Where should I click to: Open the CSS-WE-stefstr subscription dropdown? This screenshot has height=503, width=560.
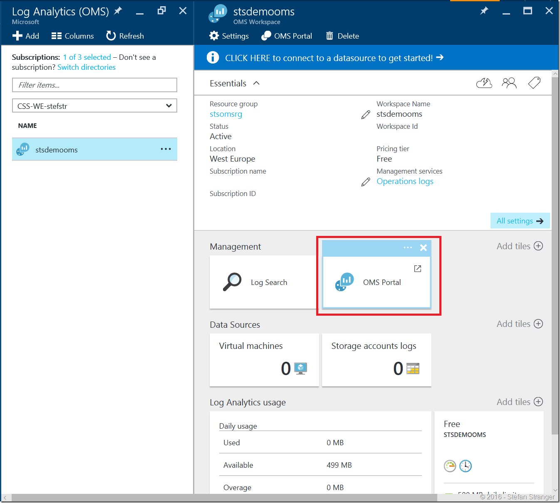94,106
